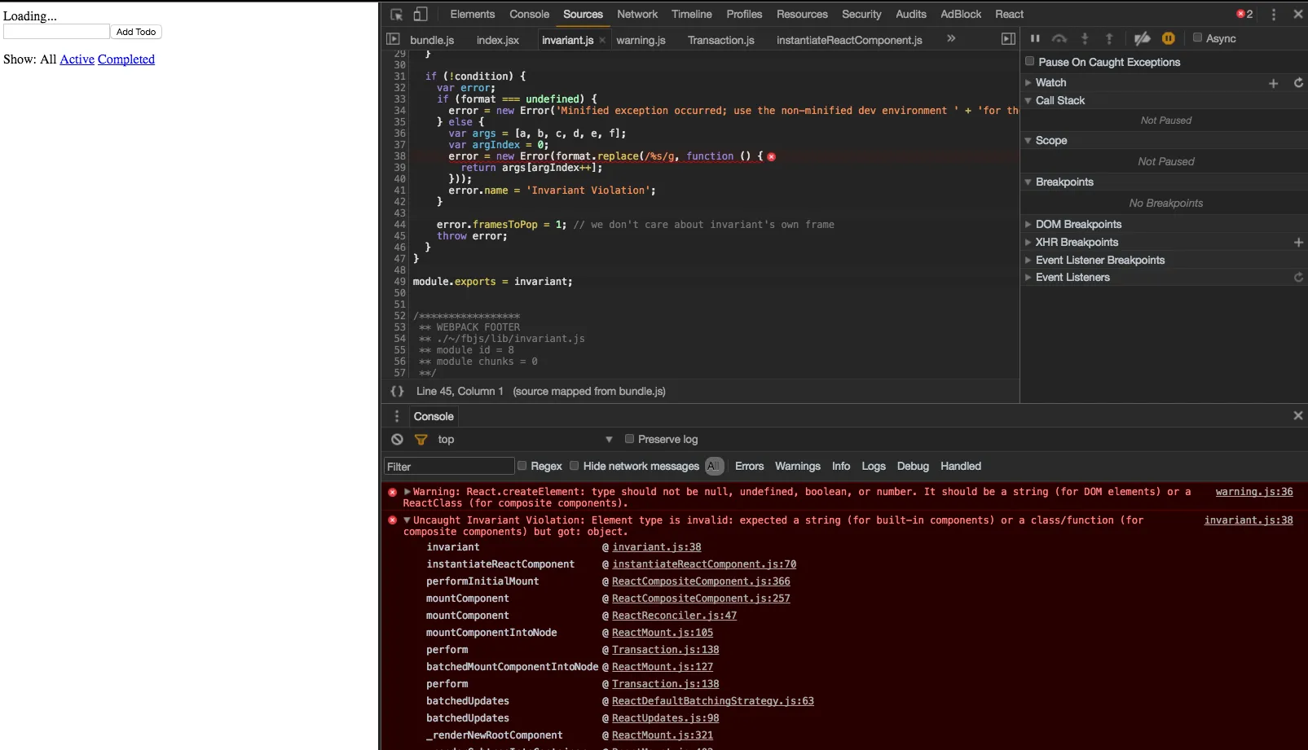Open the index.jsx file tab
Viewport: 1308px width, 750px height.
[498, 40]
